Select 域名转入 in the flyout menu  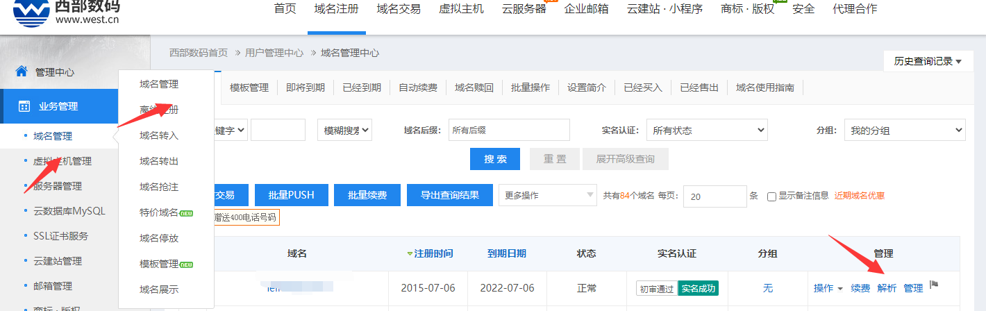(159, 135)
